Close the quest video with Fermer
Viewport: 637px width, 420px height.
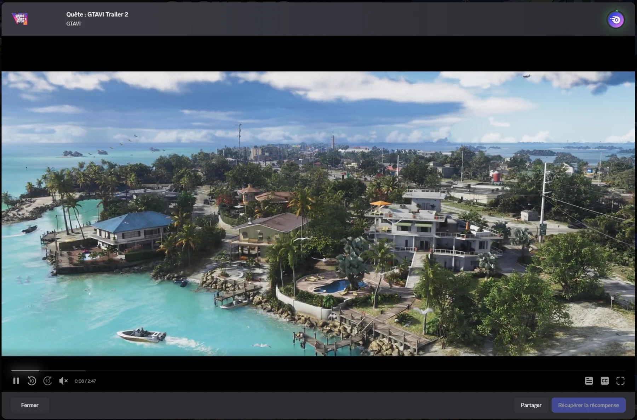(29, 405)
